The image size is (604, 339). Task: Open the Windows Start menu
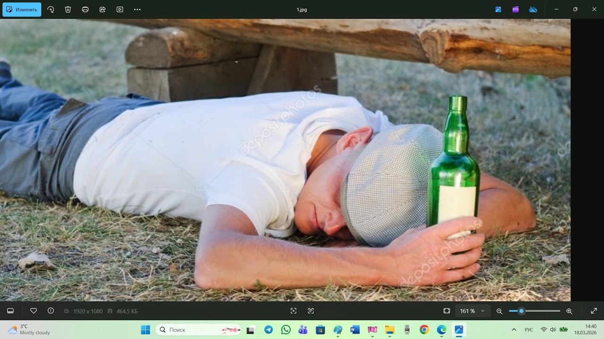[x=145, y=330]
